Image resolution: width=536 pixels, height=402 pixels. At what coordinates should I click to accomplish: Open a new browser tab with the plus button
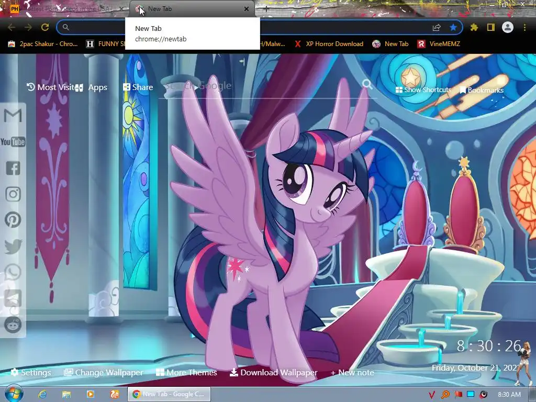click(x=266, y=9)
